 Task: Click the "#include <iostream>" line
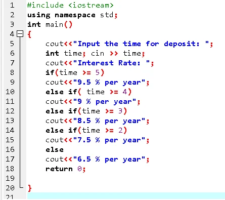point(70,5)
